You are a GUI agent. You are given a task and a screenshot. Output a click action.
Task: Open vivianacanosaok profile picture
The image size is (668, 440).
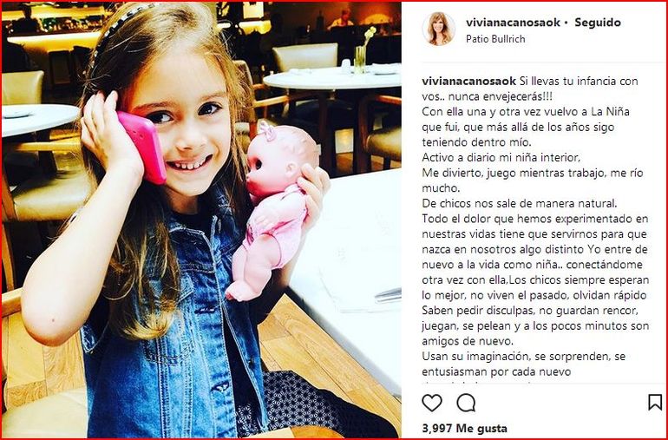click(438, 29)
